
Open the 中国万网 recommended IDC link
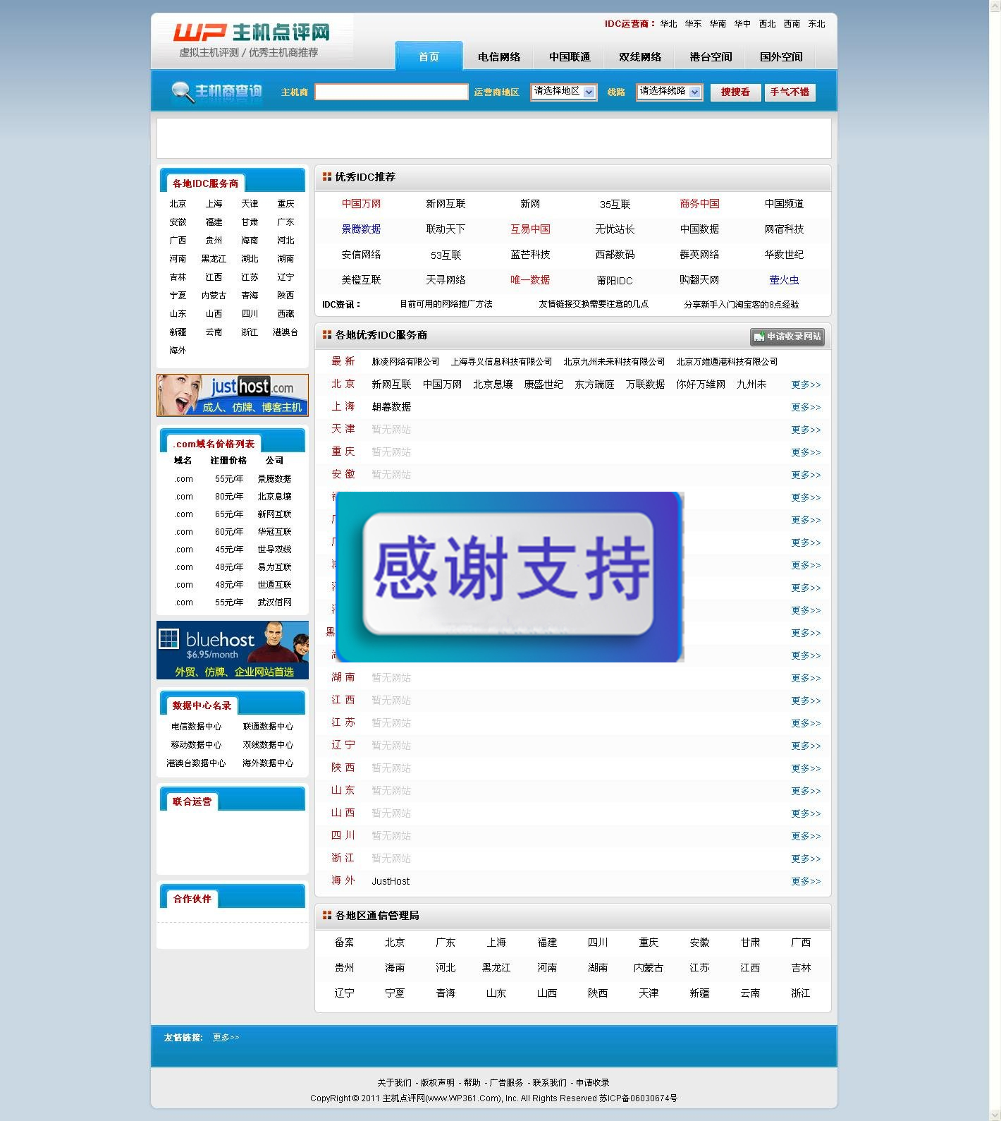(x=361, y=204)
